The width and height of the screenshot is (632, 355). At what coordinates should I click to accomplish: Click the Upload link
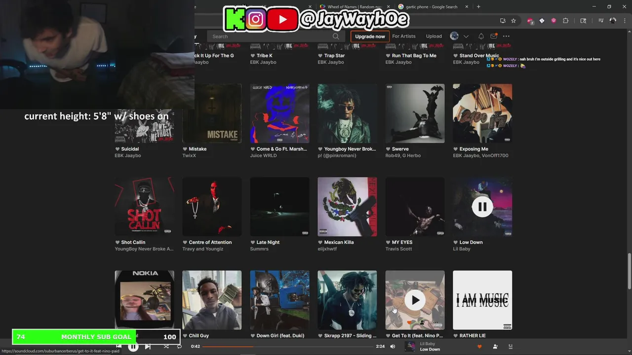click(x=434, y=36)
